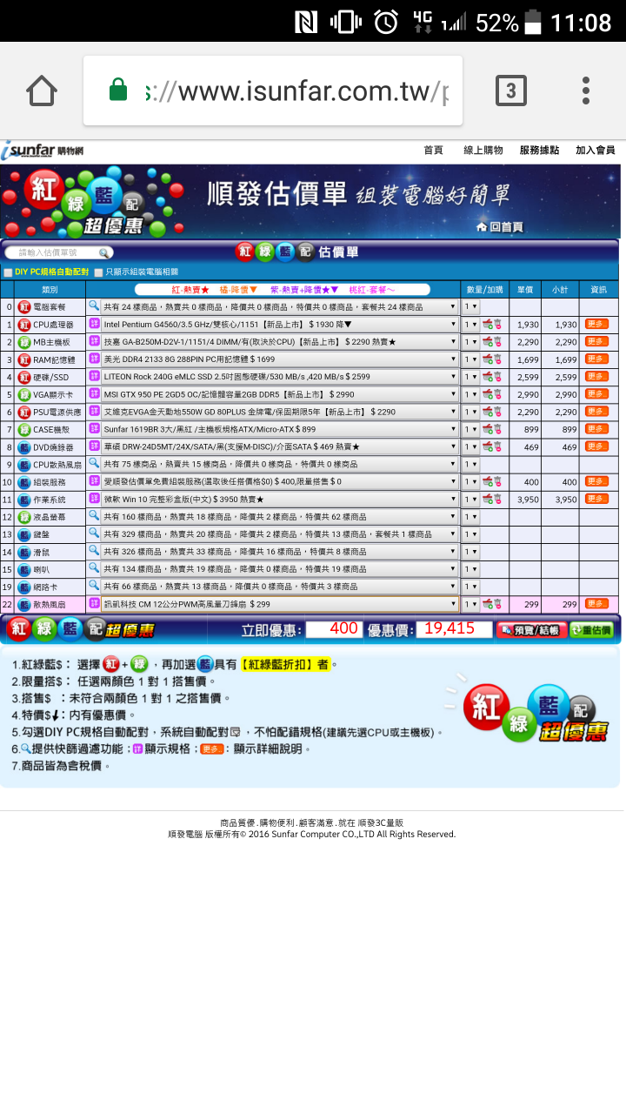Click filter magnifier icon in 電腦套餐 row
The width and height of the screenshot is (626, 1114).
pos(94,306)
